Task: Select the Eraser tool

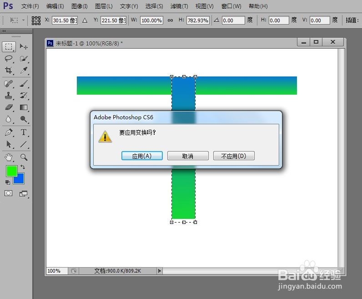Action: (9, 107)
